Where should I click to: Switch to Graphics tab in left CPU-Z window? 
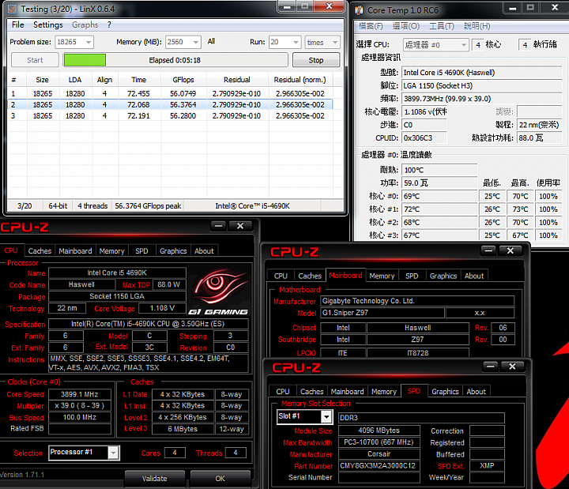(173, 250)
